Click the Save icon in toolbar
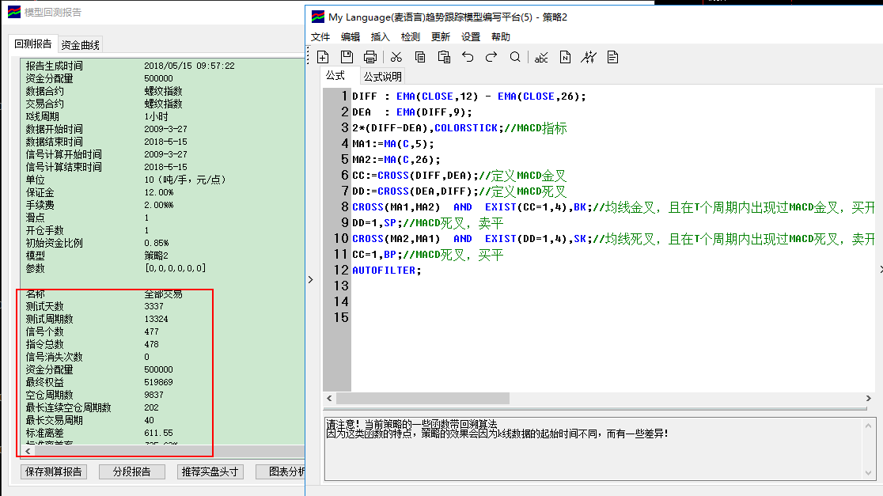Image resolution: width=883 pixels, height=496 pixels. 347,57
